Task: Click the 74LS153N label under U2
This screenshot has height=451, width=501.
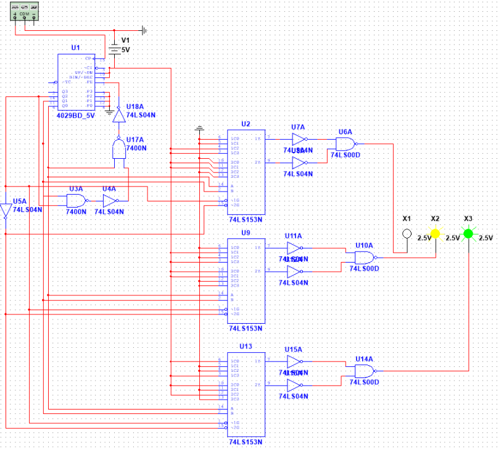Action: (246, 220)
